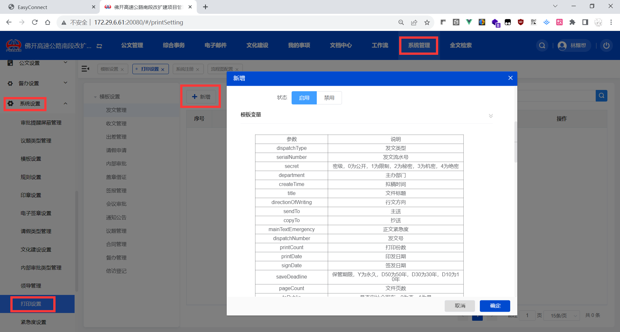The height and width of the screenshot is (332, 620).
Task: Click the 系统设置 gear icon
Action: point(10,103)
